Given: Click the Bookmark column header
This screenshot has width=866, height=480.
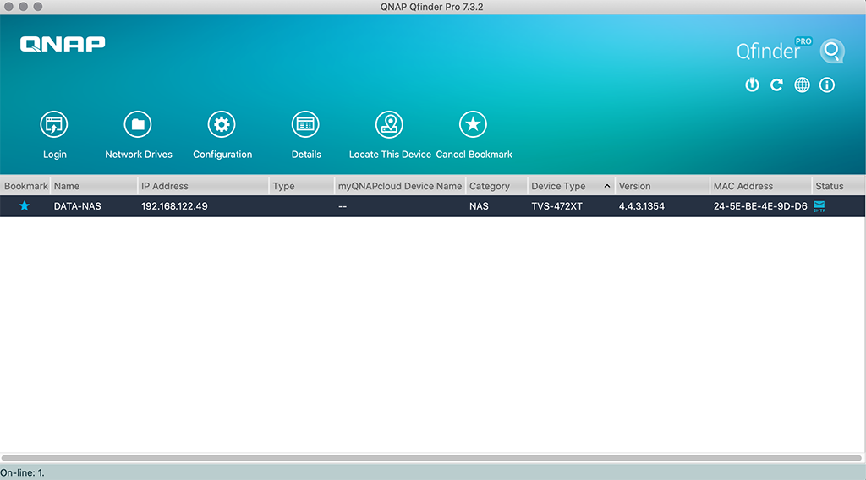Looking at the screenshot, I should click(x=25, y=186).
